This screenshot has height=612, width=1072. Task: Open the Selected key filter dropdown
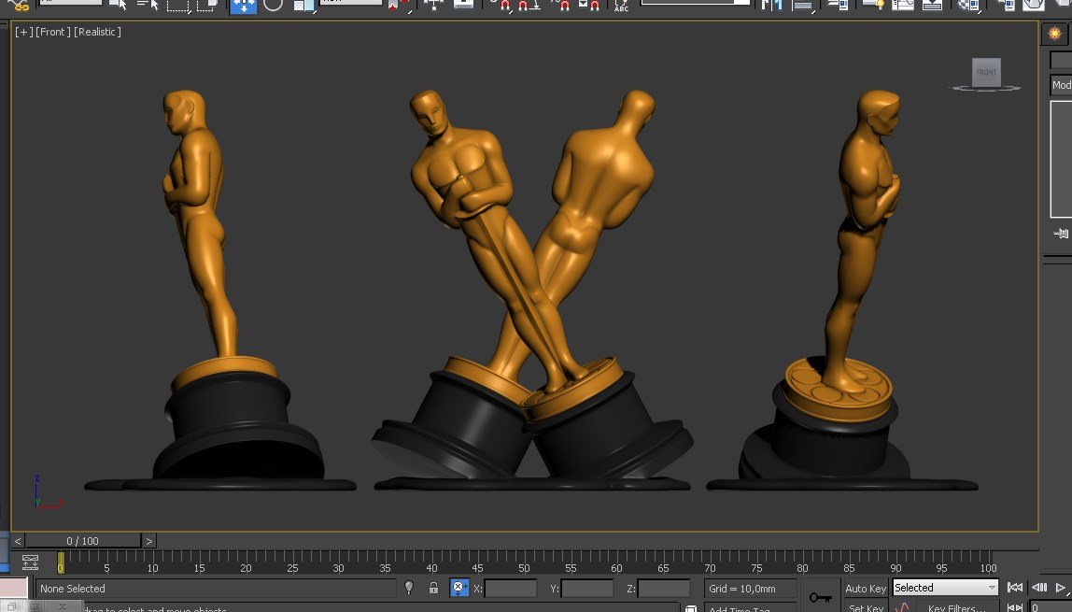pyautogui.click(x=945, y=588)
